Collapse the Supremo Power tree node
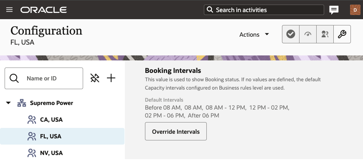This screenshot has height=160, width=363. (8, 103)
